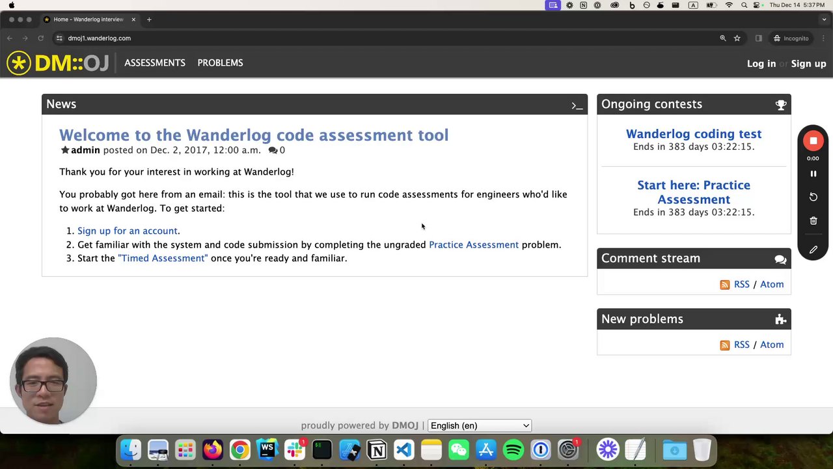Open the PROBLEMS menu
This screenshot has height=469, width=833.
220,63
